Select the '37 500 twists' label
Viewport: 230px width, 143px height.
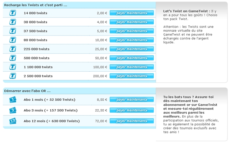tap(36, 31)
